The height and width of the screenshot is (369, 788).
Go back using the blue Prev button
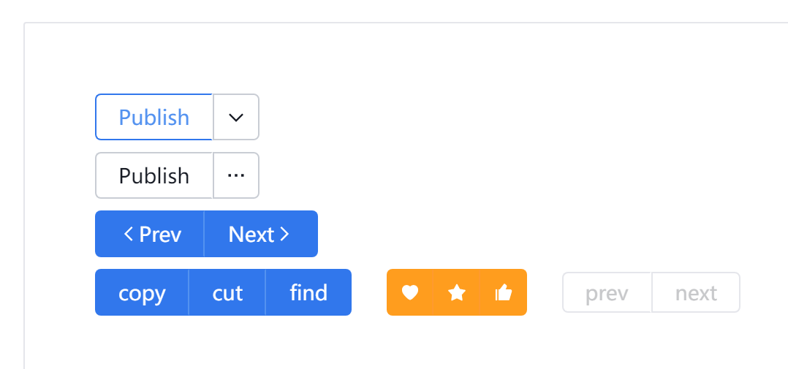pos(150,233)
